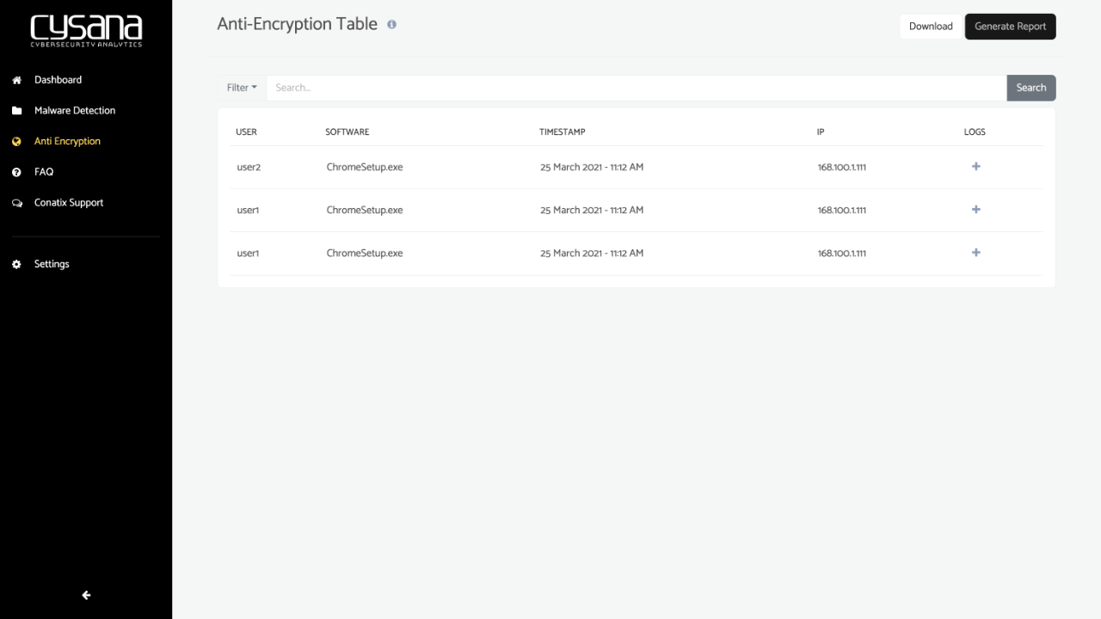The width and height of the screenshot is (1101, 619).
Task: Click the FAQ question mark icon
Action: point(16,173)
